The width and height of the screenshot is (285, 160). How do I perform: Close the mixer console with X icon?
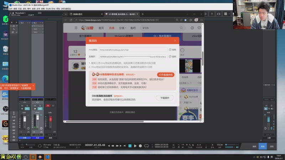(x=12, y=22)
